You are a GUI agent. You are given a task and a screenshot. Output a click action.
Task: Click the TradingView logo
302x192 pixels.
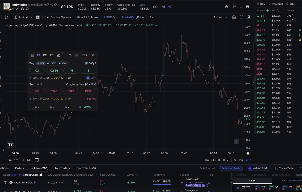pyautogui.click(x=10, y=144)
